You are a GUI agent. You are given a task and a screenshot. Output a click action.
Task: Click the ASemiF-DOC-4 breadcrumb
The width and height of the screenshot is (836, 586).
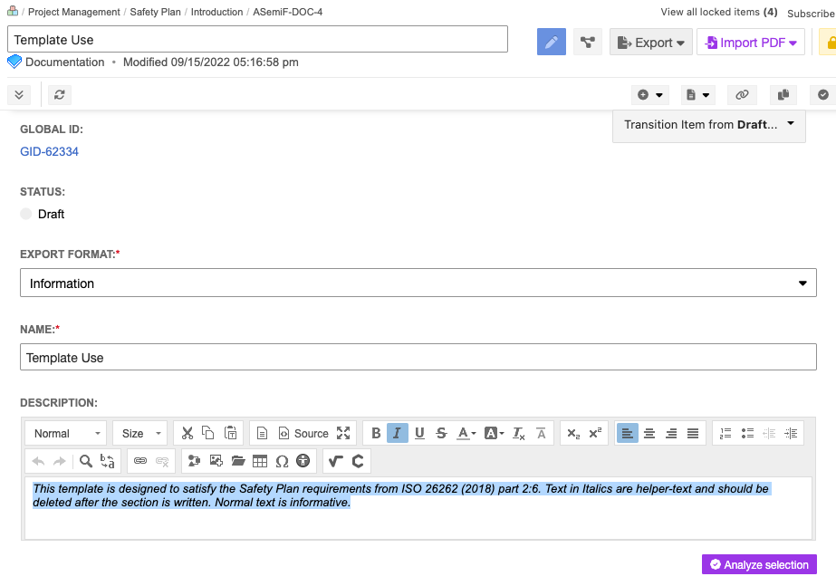pos(287,12)
